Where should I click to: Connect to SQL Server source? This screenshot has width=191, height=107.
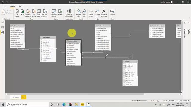[34, 13]
